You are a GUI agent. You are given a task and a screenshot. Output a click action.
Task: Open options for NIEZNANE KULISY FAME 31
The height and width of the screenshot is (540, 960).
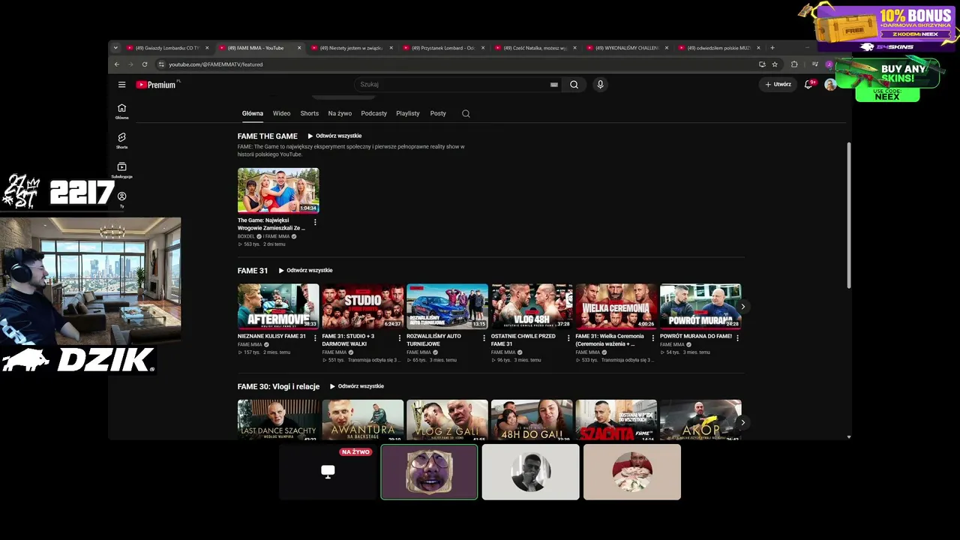(x=315, y=338)
